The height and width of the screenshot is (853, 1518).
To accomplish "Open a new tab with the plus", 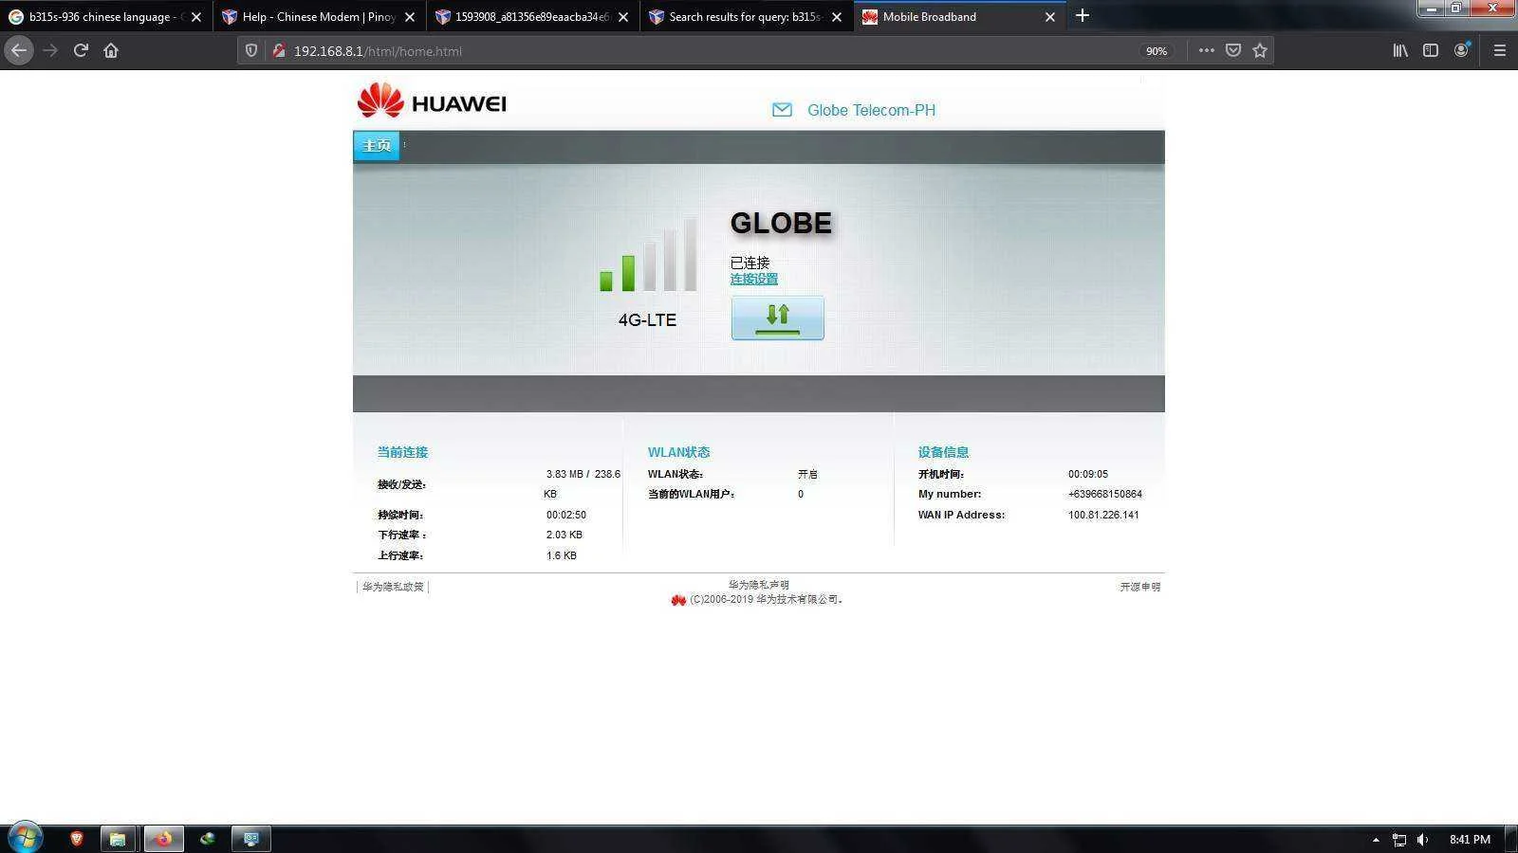I will click(1082, 15).
